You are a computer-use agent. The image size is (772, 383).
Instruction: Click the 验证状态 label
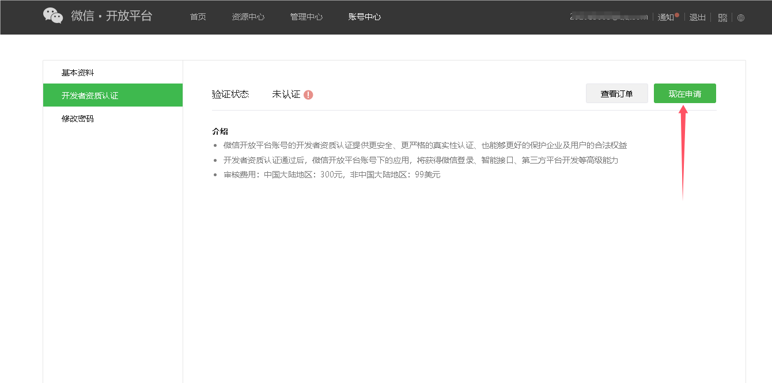(x=230, y=94)
